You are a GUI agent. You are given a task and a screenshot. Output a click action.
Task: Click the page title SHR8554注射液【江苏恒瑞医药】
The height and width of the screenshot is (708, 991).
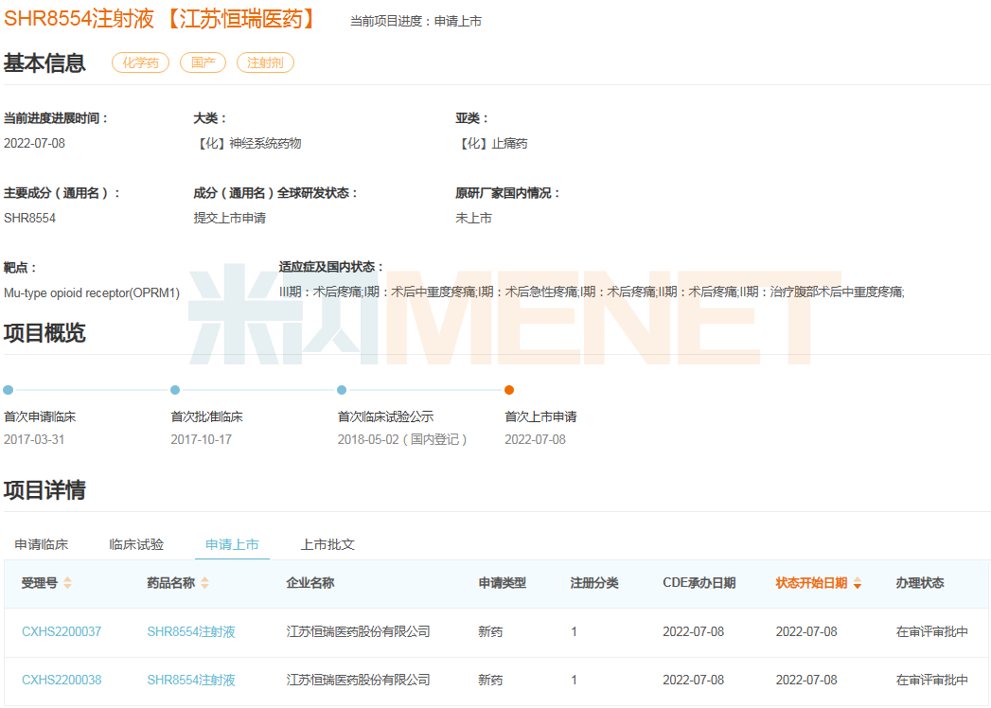tap(161, 18)
